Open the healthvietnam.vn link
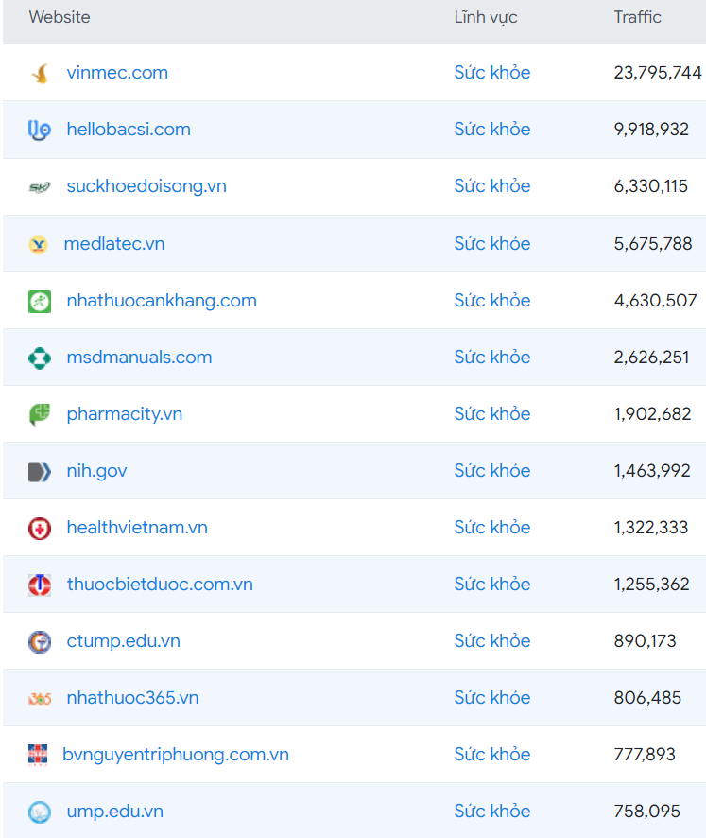 pyautogui.click(x=137, y=528)
